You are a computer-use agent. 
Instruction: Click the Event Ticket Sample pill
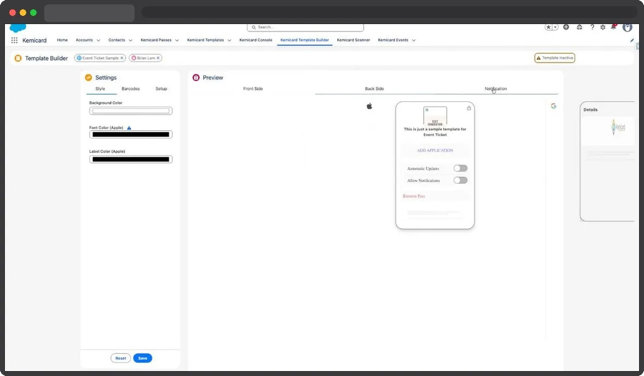[100, 58]
